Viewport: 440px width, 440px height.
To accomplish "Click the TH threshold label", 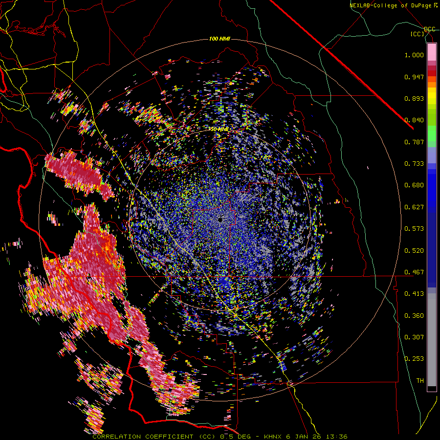I will tap(420, 381).
